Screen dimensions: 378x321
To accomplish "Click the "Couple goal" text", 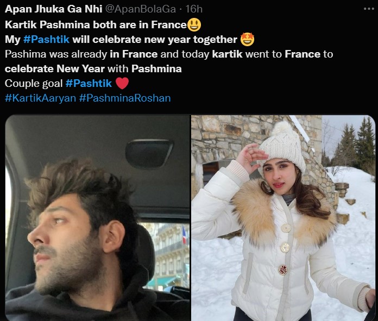I will (x=34, y=84).
